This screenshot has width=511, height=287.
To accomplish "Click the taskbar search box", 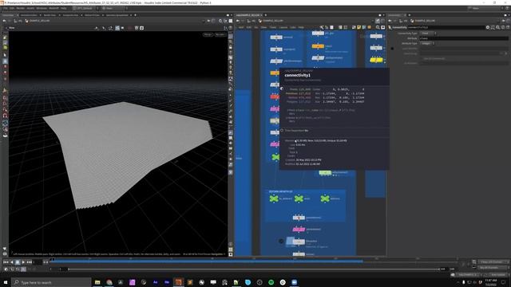I will pyautogui.click(x=51, y=282).
